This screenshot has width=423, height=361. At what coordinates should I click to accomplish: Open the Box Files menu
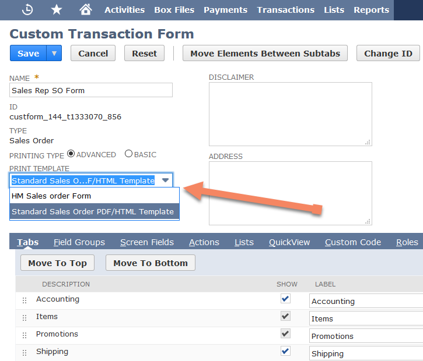(x=174, y=10)
